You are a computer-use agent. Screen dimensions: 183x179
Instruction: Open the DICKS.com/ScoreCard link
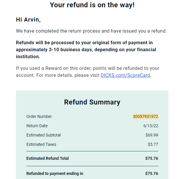coord(125,75)
